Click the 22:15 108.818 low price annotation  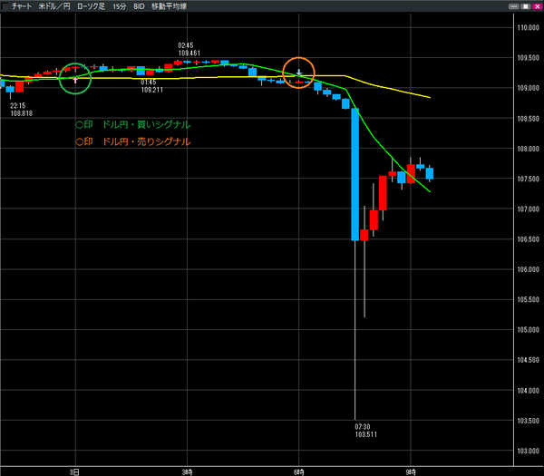(21, 110)
